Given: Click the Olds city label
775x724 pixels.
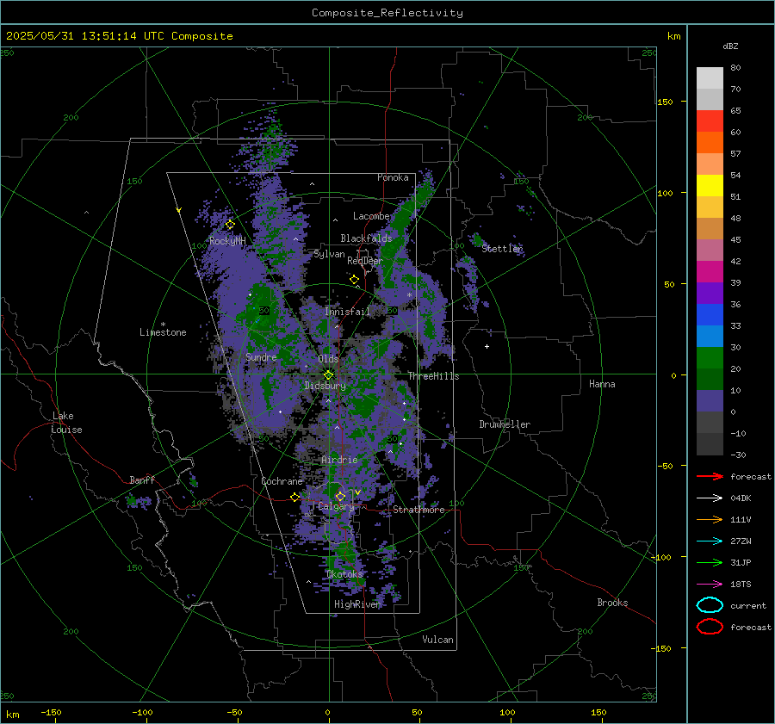Looking at the screenshot, I should [x=328, y=358].
